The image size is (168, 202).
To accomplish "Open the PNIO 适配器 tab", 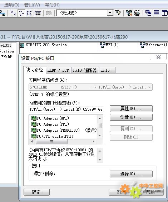I will click(85, 70).
